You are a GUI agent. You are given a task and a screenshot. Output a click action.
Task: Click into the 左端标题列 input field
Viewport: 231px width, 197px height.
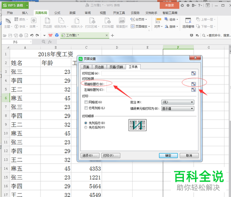(x=149, y=90)
